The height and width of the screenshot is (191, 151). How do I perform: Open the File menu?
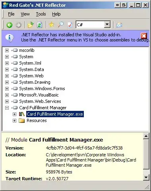[x=11, y=14]
